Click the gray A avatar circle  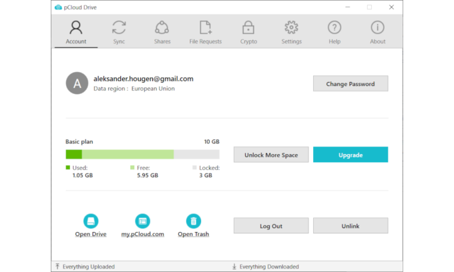point(77,83)
